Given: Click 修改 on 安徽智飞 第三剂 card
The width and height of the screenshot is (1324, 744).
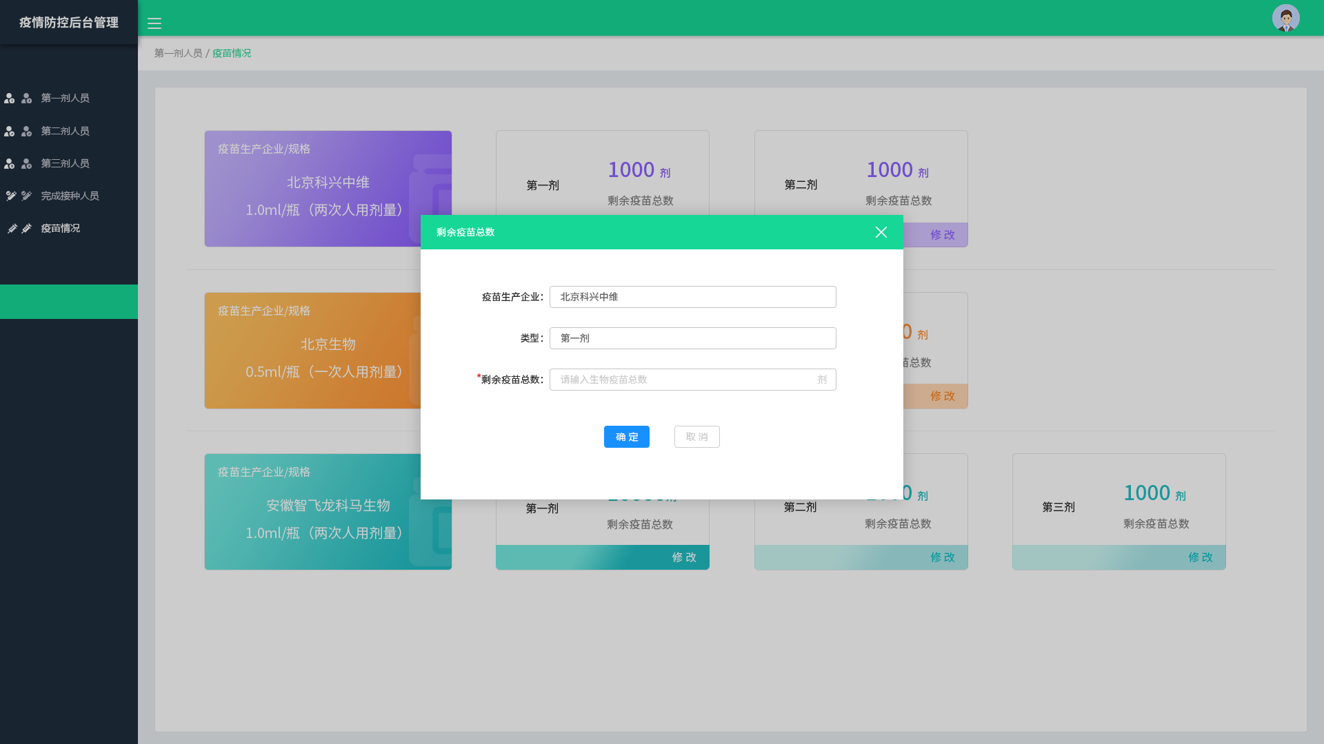Looking at the screenshot, I should [x=1200, y=557].
